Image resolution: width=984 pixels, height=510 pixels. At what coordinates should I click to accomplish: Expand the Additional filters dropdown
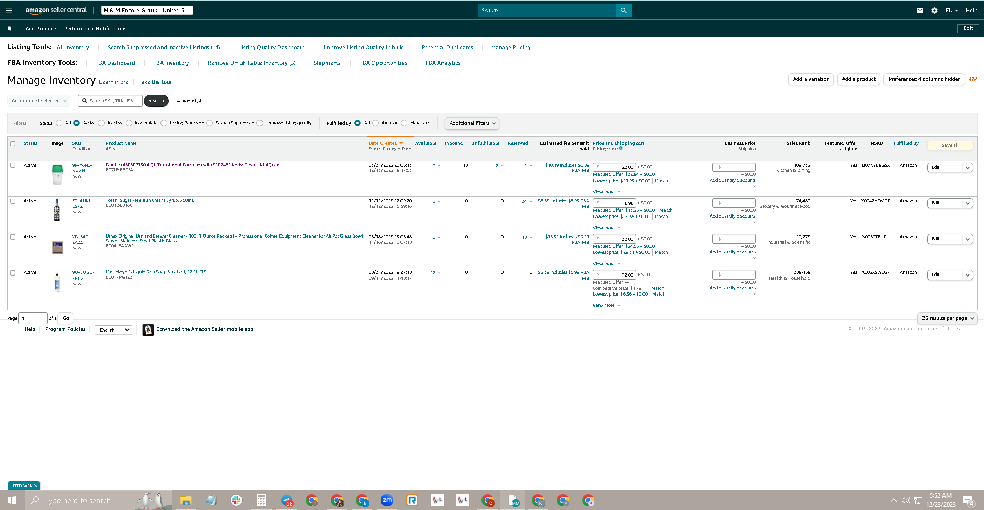click(472, 123)
